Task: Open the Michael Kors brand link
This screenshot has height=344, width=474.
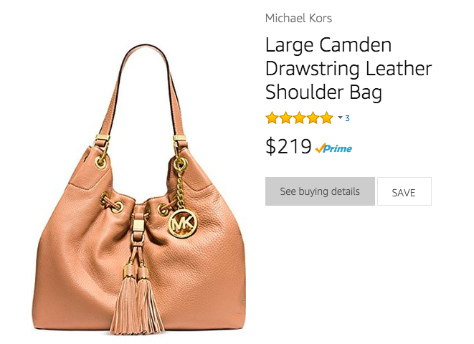Action: pos(298,19)
